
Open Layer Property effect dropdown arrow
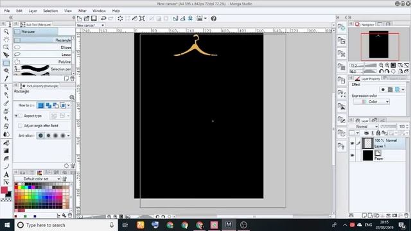(x=403, y=90)
